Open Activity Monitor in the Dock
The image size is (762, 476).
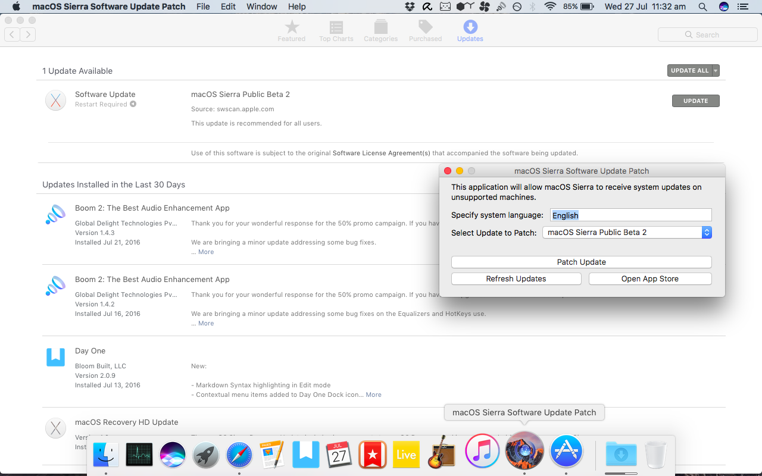point(139,455)
